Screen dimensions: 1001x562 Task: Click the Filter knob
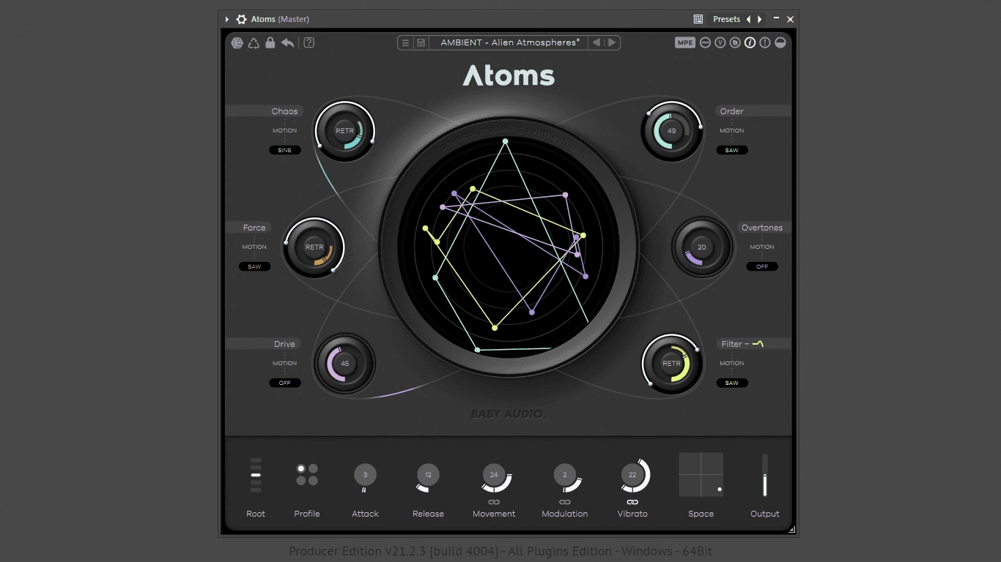coord(672,364)
